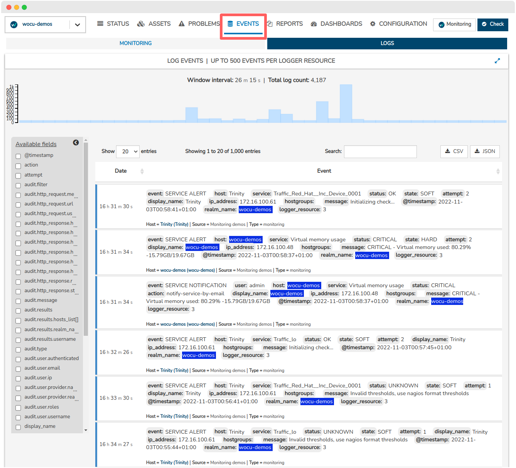Click the wocu-demos realm logo icon
Image resolution: width=516 pixels, height=468 pixels.
click(14, 24)
